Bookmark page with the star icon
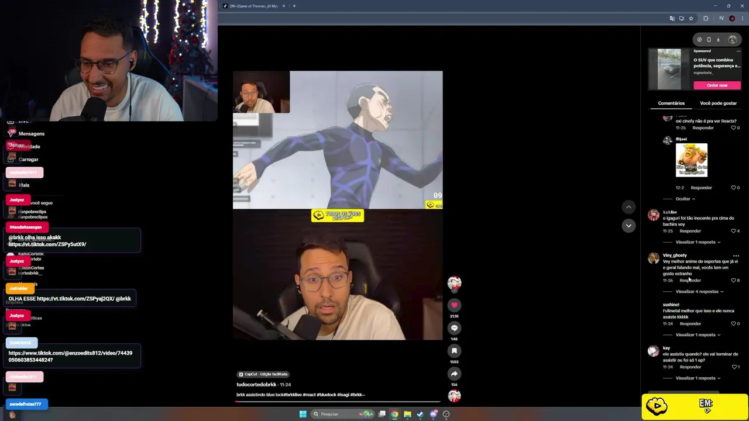The image size is (749, 421). 691,19
